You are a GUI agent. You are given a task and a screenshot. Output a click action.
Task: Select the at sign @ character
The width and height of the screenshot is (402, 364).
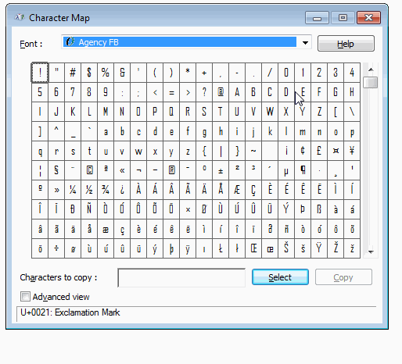pos(221,92)
